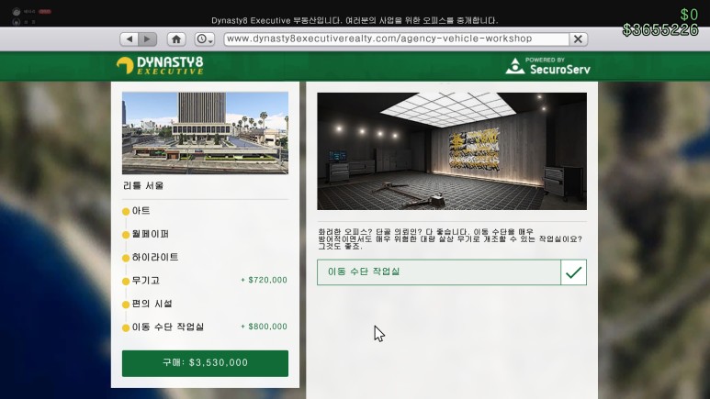Go forward with the browser forward arrow
Screen dimensions: 710x399
[x=148, y=39]
